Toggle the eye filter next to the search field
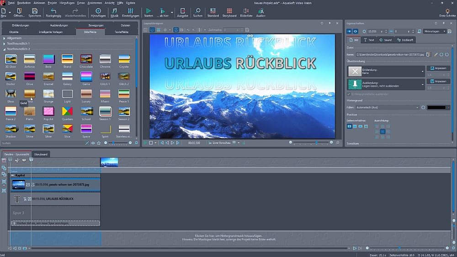This screenshot has height=257, width=457. pos(93,143)
